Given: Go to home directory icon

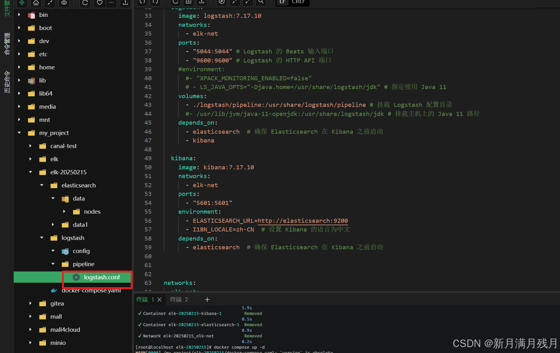Looking at the screenshot, I should [x=36, y=2].
